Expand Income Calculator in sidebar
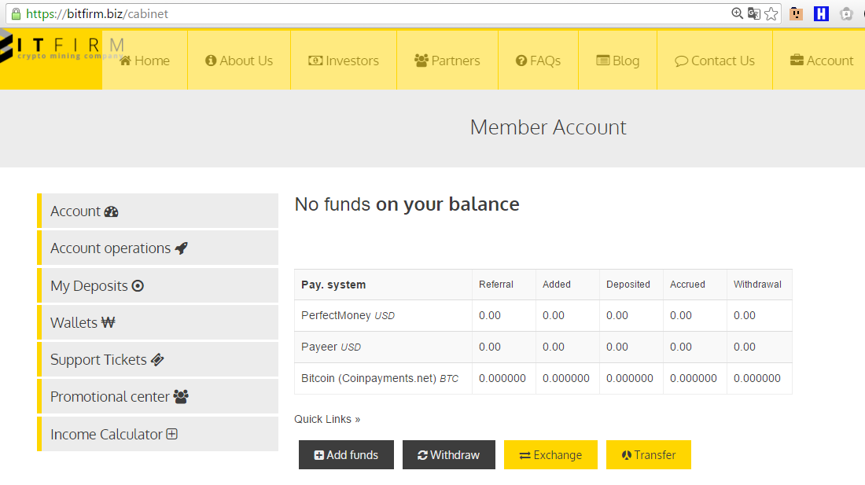The width and height of the screenshot is (865, 485). [x=114, y=434]
